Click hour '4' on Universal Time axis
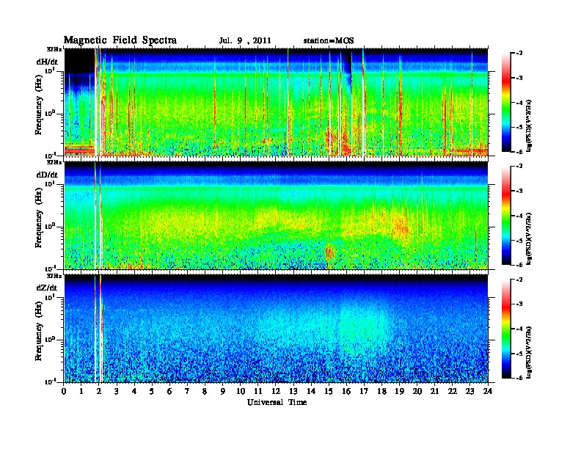The width and height of the screenshot is (581, 449). (x=134, y=392)
